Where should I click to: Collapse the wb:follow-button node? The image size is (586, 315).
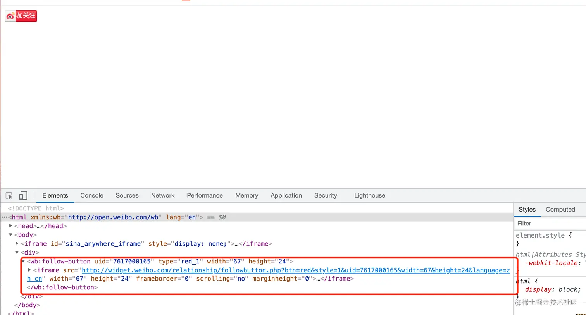tap(23, 262)
